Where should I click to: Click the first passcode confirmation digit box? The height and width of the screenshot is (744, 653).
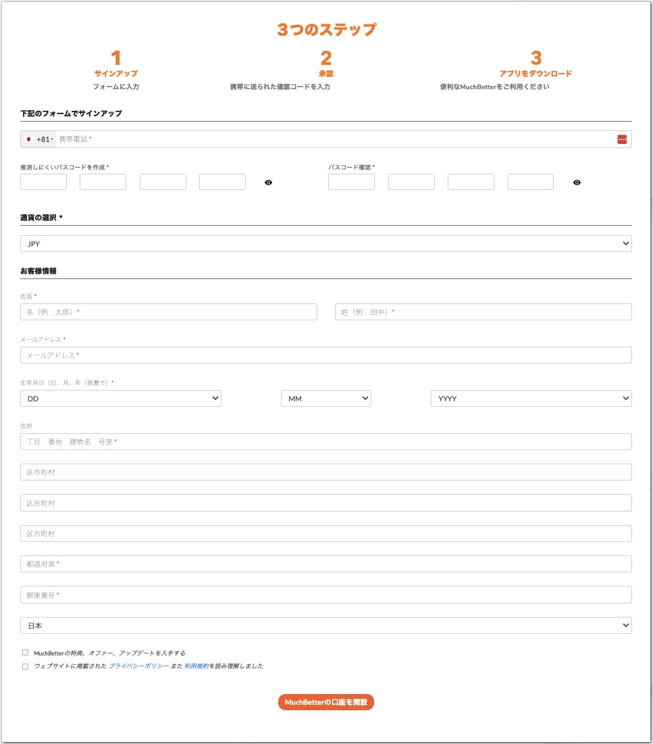(351, 182)
